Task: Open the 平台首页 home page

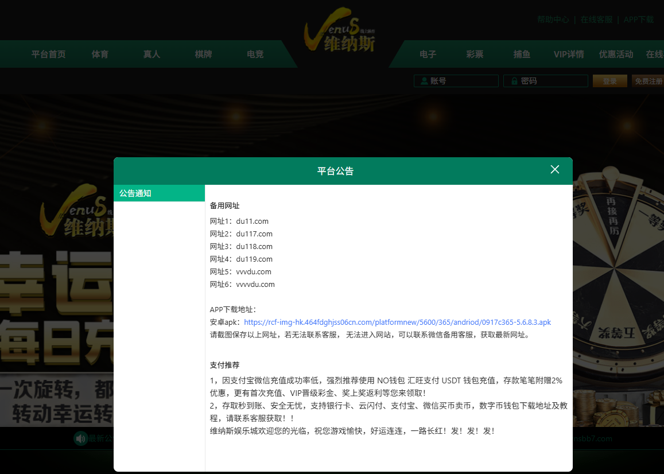Action: pyautogui.click(x=48, y=53)
